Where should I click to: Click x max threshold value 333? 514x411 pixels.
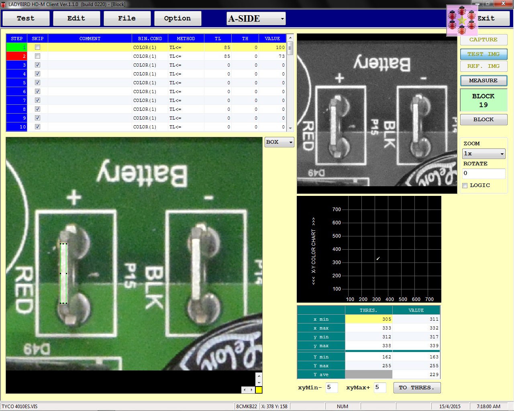(369, 328)
